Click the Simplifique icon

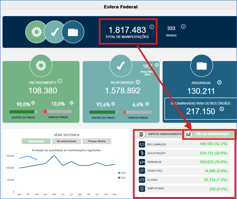tap(142, 189)
